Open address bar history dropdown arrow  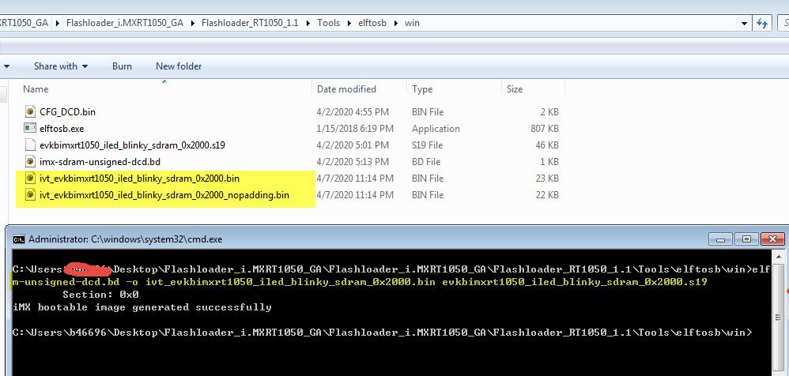[744, 23]
